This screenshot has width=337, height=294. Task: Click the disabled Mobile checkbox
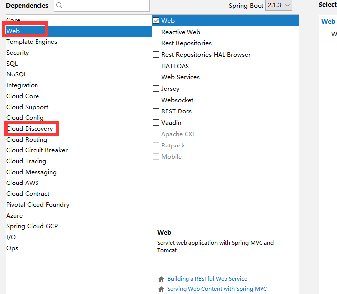(156, 157)
